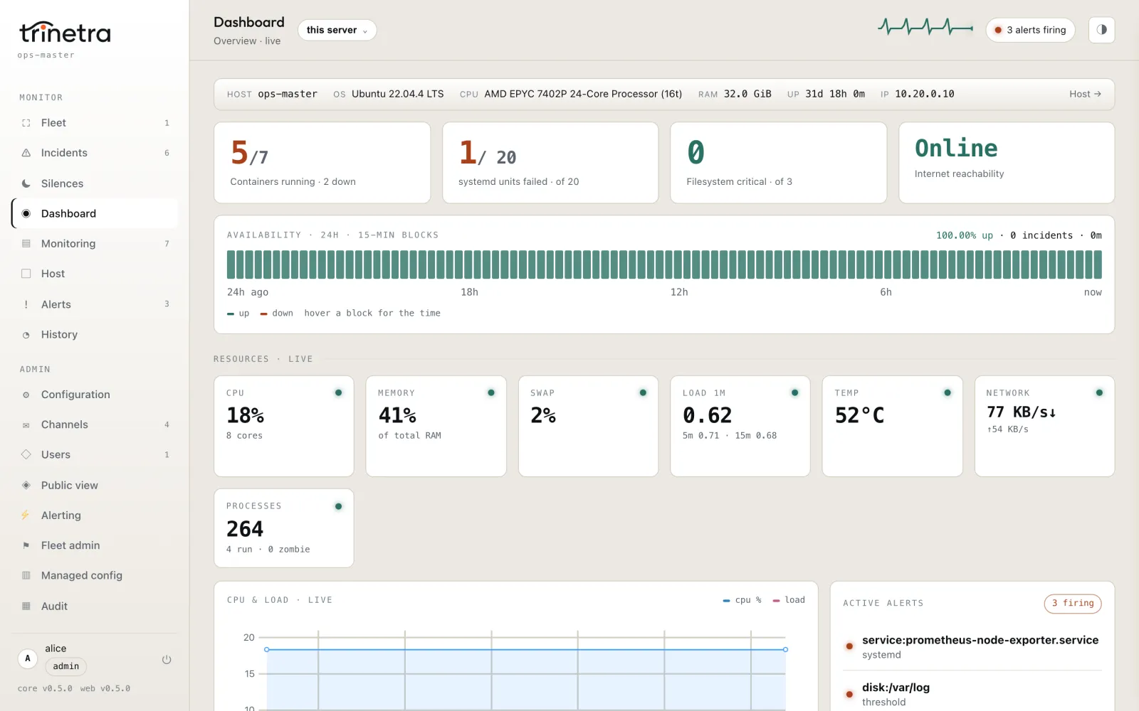The height and width of the screenshot is (711, 1139).
Task: Go to Incidents in sidebar
Action: [95, 153]
